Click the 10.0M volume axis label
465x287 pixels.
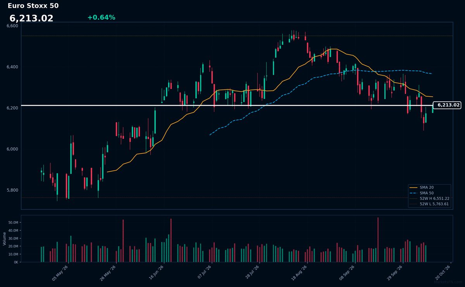click(x=13, y=254)
